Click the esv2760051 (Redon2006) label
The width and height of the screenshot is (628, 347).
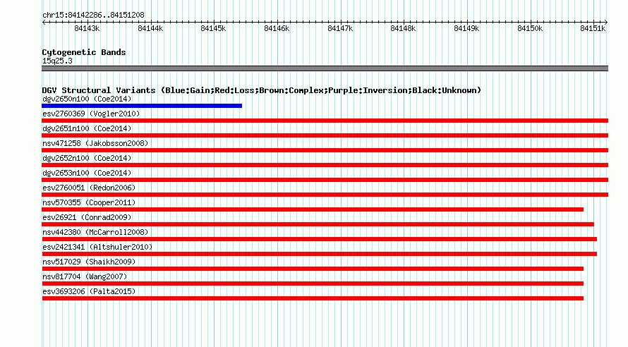tap(89, 188)
